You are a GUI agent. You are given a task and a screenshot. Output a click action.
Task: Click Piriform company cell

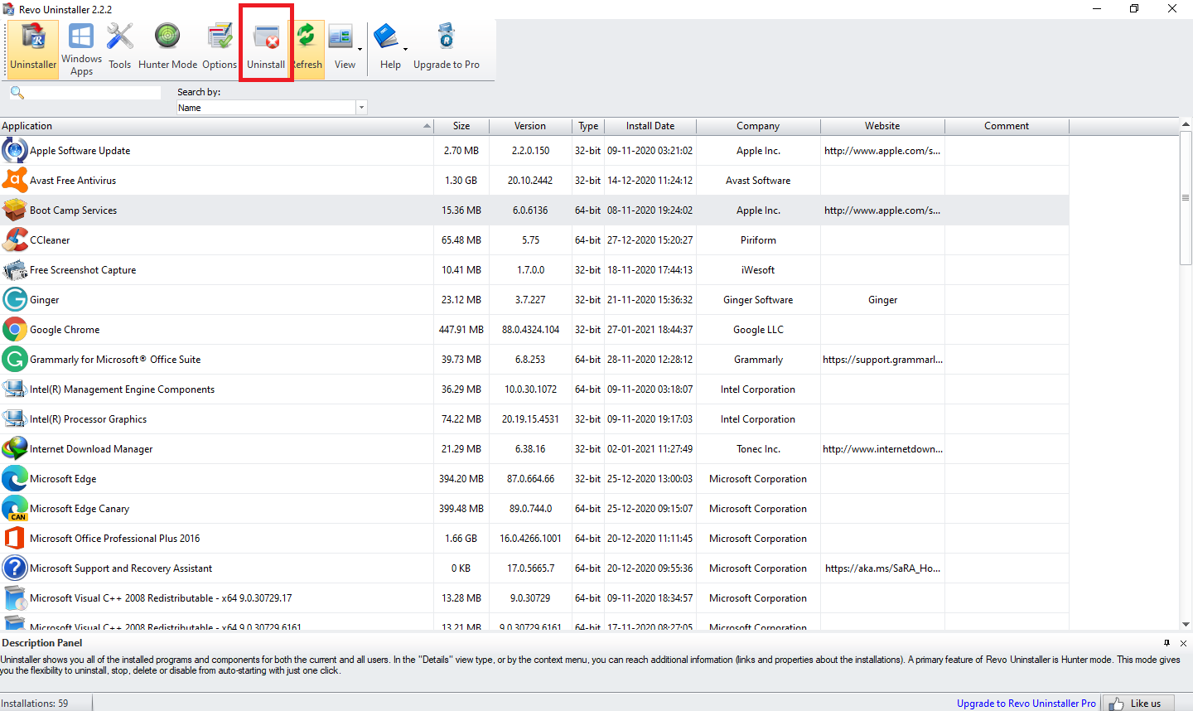pyautogui.click(x=758, y=240)
